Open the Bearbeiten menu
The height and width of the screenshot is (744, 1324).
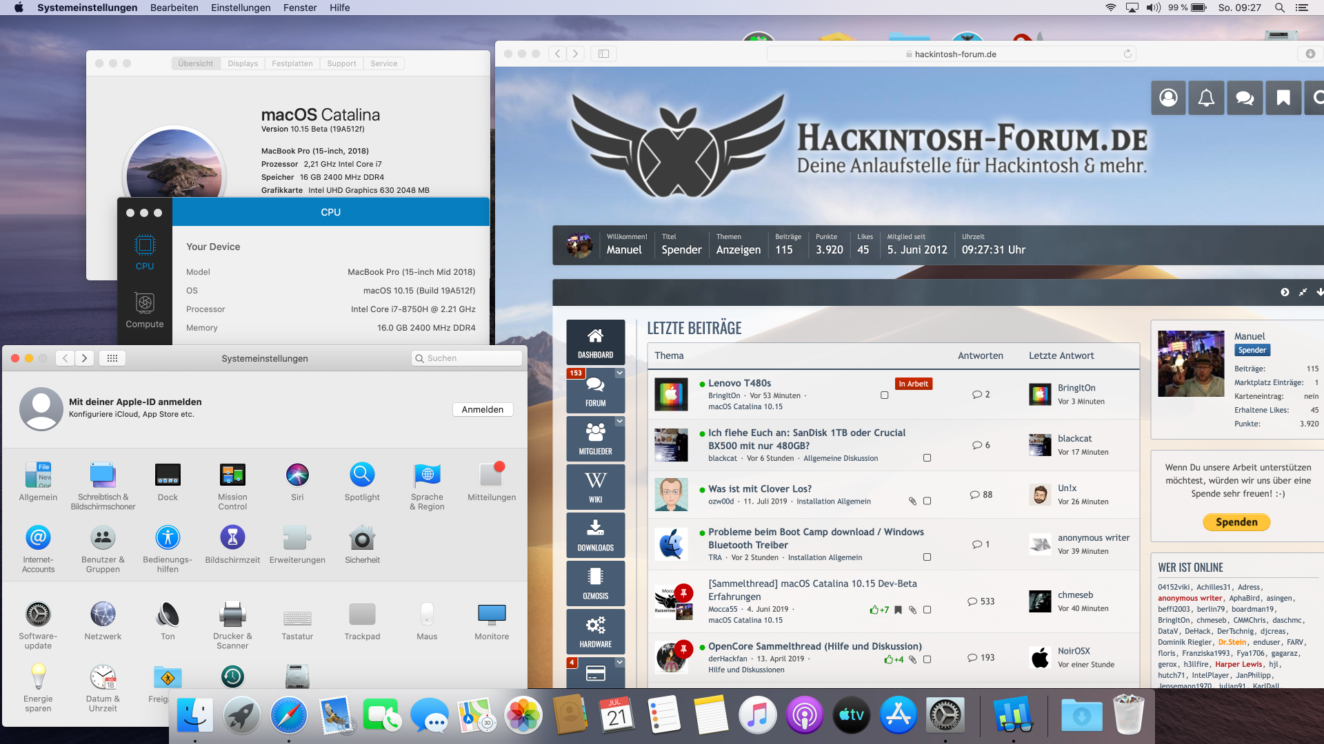tap(174, 8)
